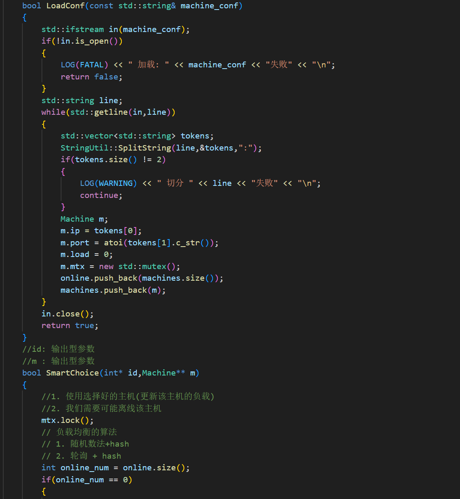
Task: Click the "if(online_num == 0)" line
Action: (x=87, y=480)
